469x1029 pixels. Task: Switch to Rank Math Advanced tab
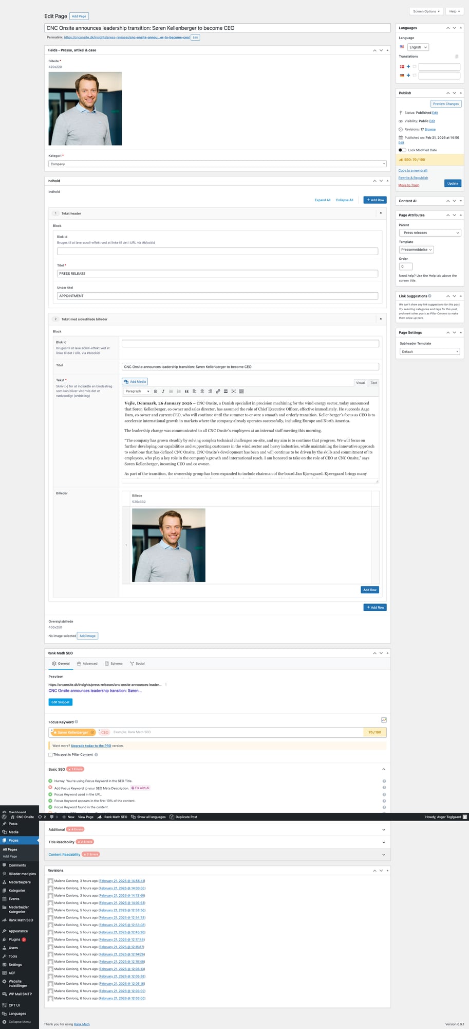[87, 664]
